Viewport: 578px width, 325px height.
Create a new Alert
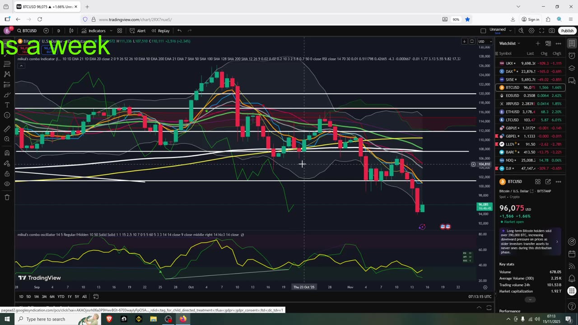[138, 31]
